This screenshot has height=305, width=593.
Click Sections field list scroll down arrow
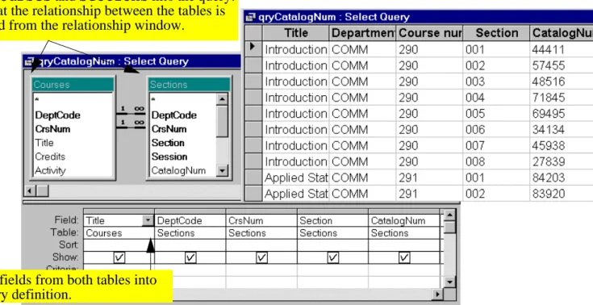click(x=223, y=171)
